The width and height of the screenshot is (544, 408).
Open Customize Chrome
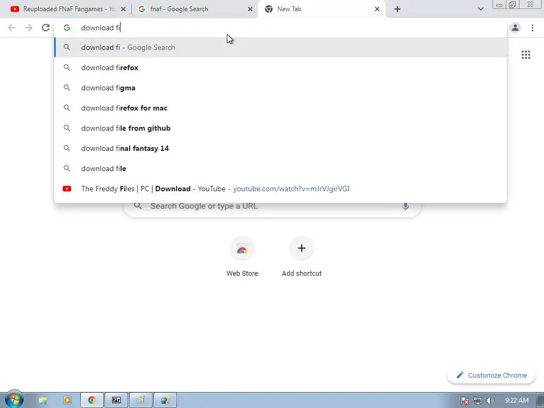click(491, 375)
